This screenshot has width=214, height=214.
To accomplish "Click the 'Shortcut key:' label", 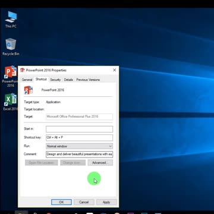I will (32, 137).
